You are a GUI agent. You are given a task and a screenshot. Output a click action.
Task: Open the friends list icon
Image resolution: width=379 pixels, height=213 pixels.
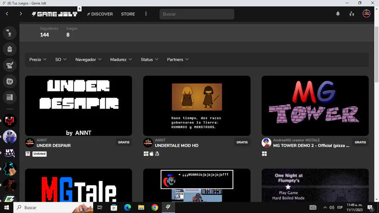(352, 14)
